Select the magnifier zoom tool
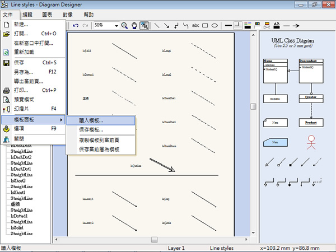Screen dimensions: 336x252 (125, 25)
